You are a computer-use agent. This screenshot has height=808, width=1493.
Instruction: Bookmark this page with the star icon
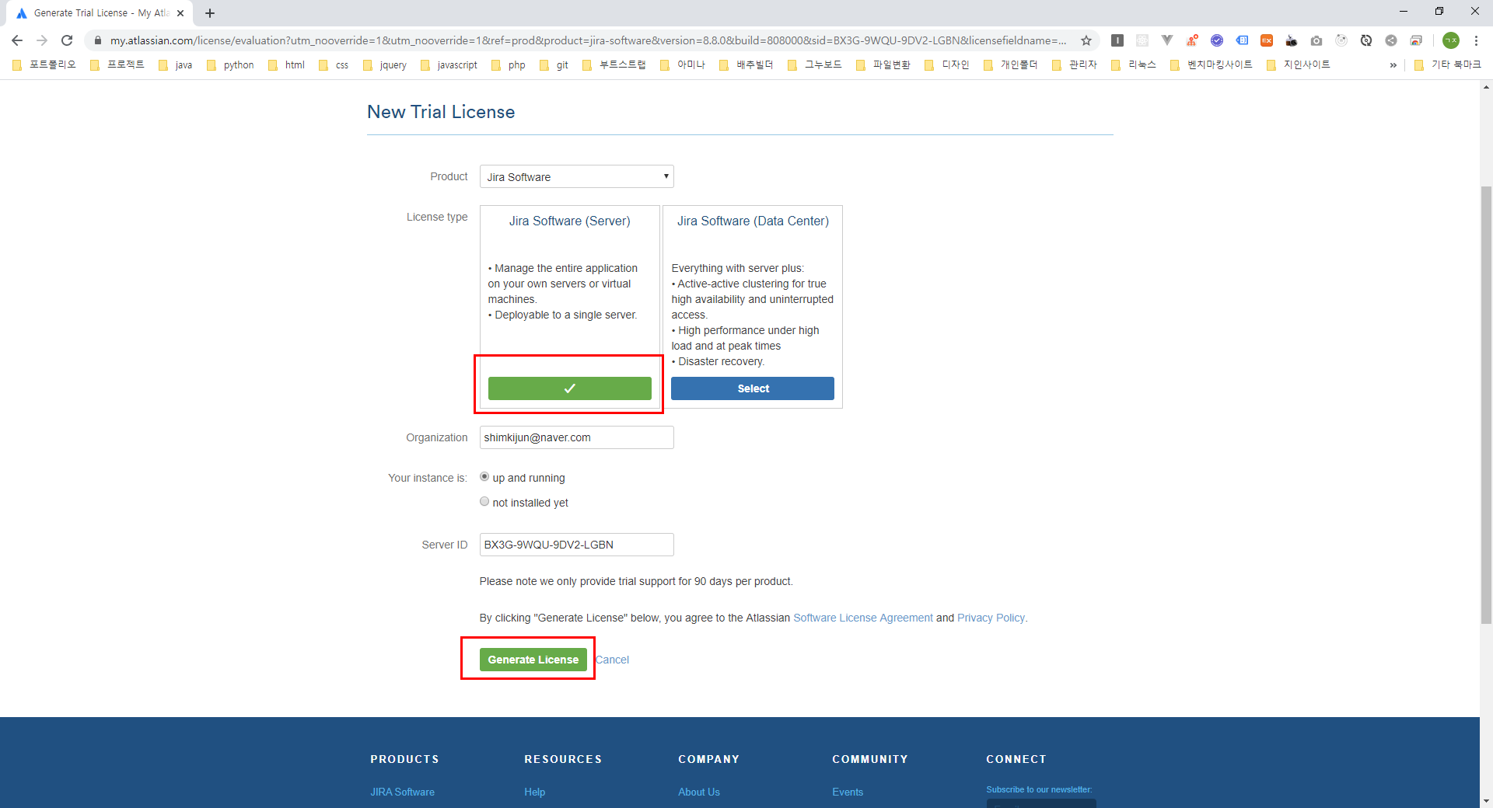tap(1086, 40)
